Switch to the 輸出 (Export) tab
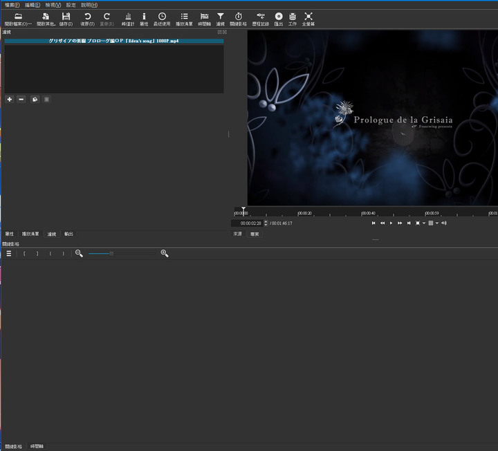498x451 pixels. pos(68,234)
